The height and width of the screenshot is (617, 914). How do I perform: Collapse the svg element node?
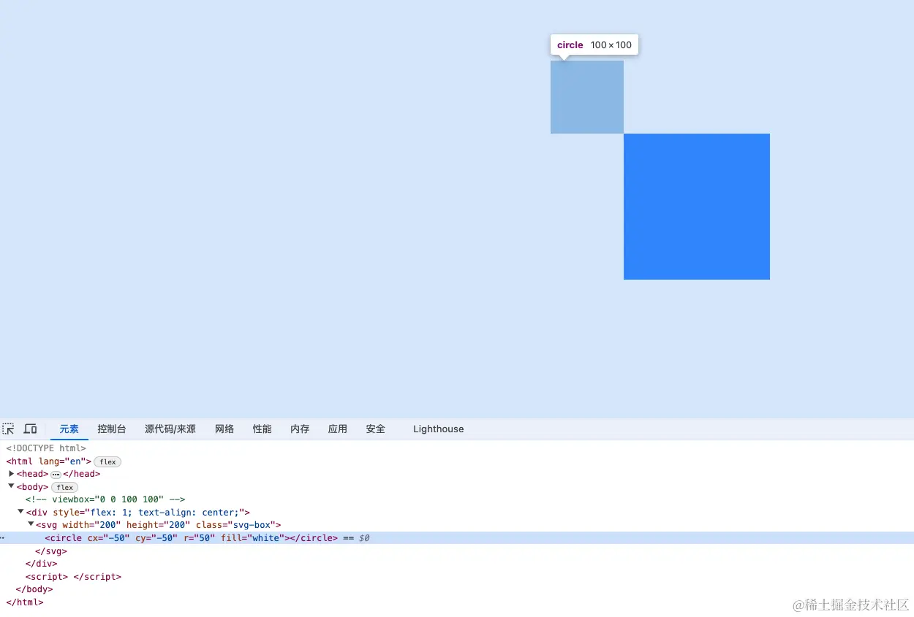pos(31,524)
